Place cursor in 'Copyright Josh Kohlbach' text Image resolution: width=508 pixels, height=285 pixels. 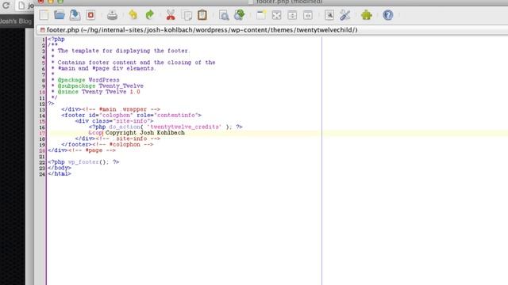(144, 133)
